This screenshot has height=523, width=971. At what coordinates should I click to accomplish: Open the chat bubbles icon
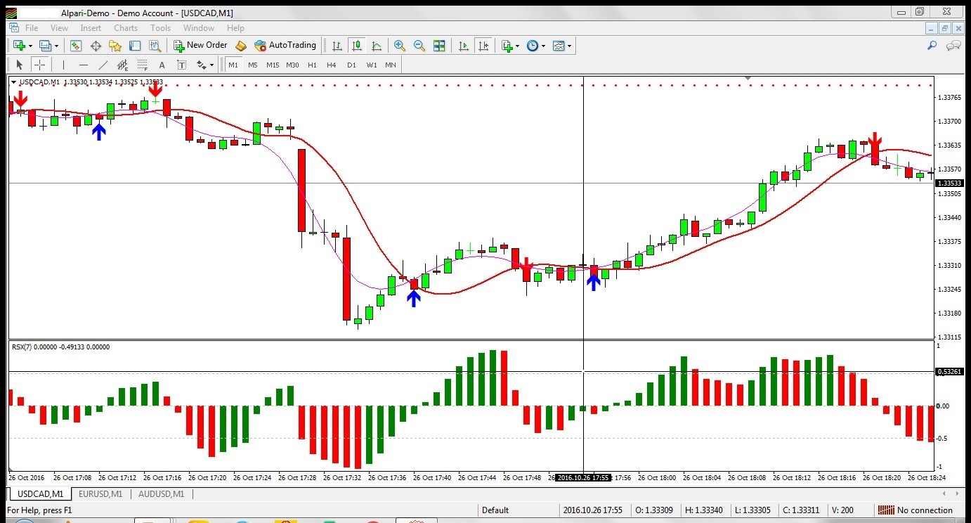pyautogui.click(x=953, y=46)
